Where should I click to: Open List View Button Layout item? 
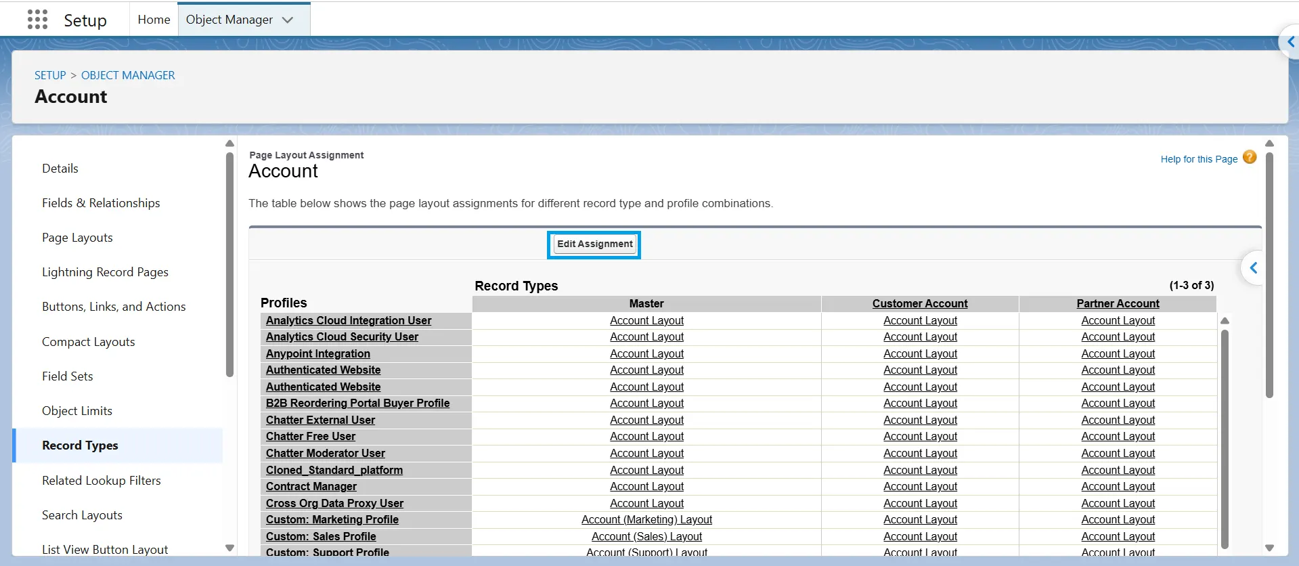point(105,549)
